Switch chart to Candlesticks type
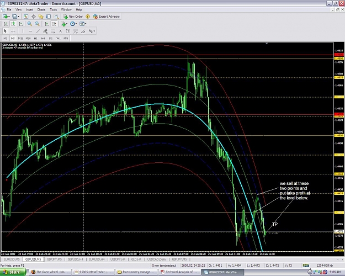This screenshot has width=345, height=276. click(x=13, y=24)
